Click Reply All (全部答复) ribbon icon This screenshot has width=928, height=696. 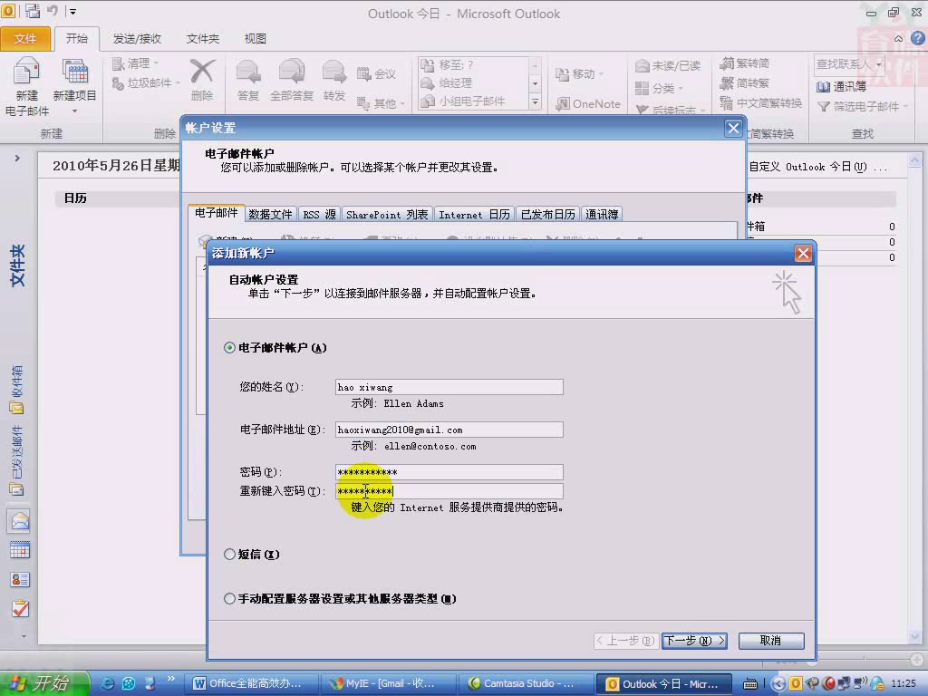coord(292,80)
